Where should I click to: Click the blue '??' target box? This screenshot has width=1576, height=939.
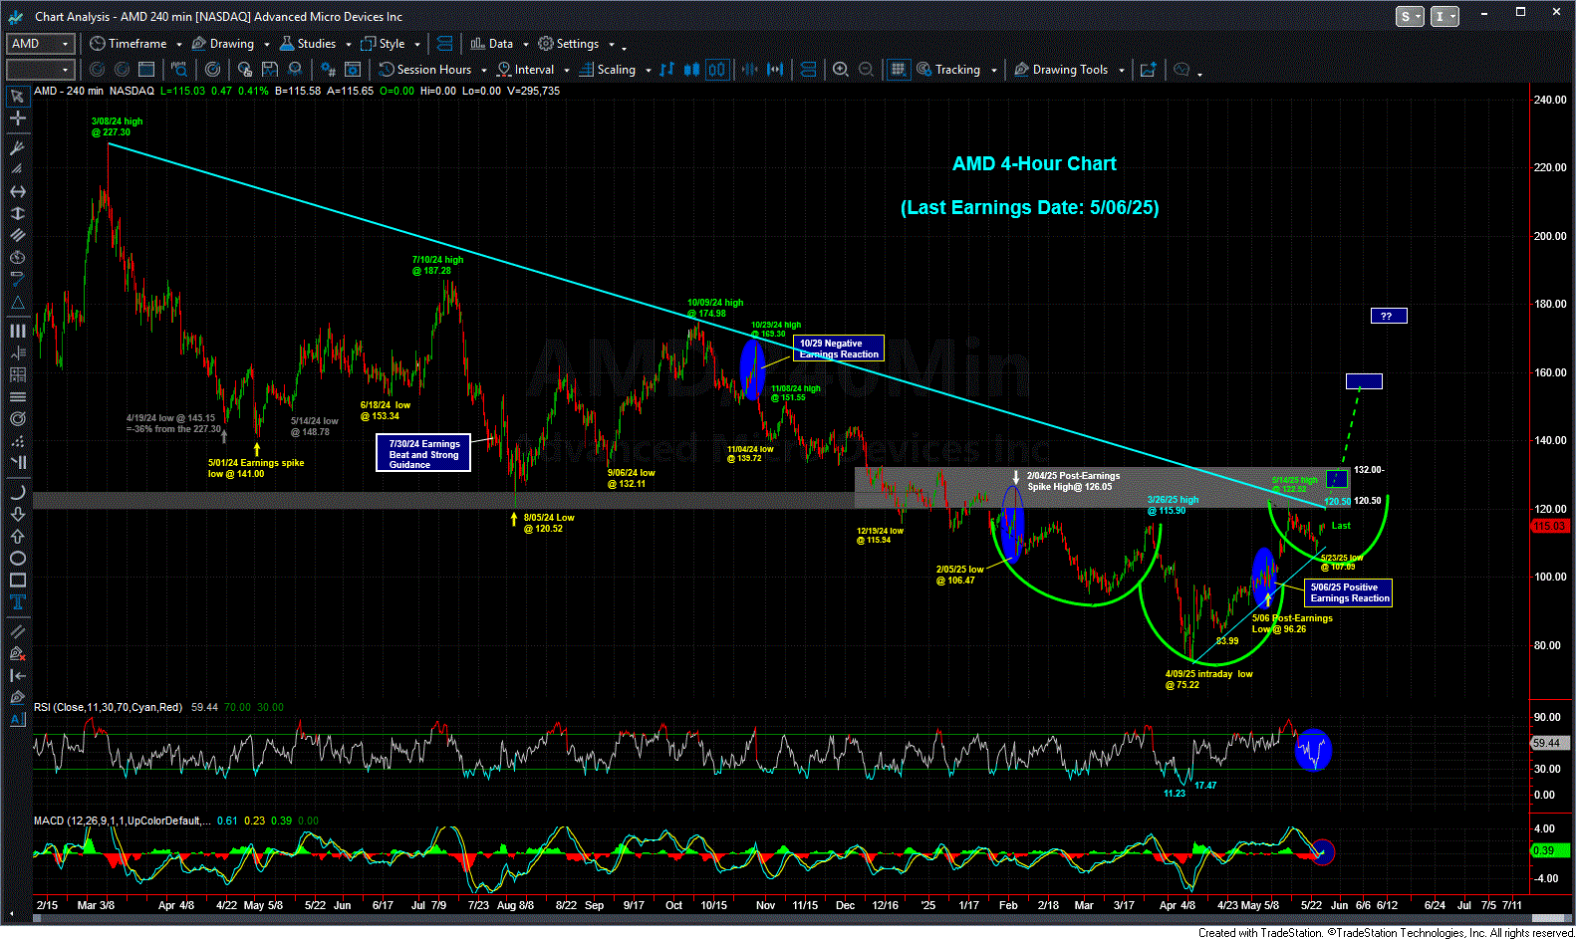click(1388, 316)
